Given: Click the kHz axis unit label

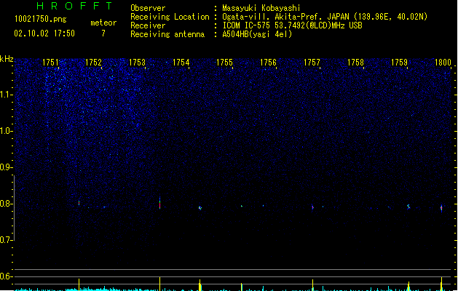Looking at the screenshot, I should pos(7,59).
